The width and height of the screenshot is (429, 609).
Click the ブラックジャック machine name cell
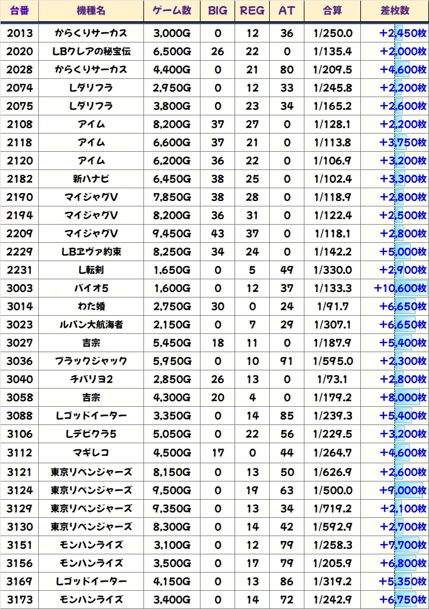coord(91,361)
